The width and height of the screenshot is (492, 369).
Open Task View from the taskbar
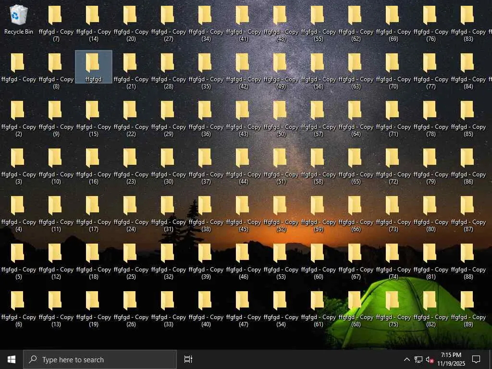188,359
